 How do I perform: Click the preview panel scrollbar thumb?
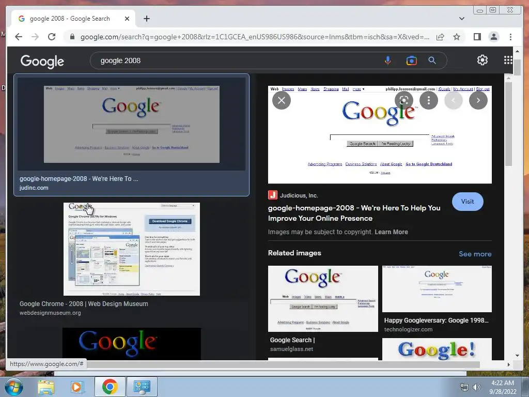508,123
